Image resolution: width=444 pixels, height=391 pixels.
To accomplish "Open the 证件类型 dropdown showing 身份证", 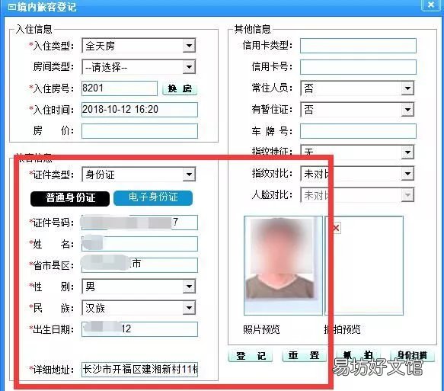I will pyautogui.click(x=139, y=175).
